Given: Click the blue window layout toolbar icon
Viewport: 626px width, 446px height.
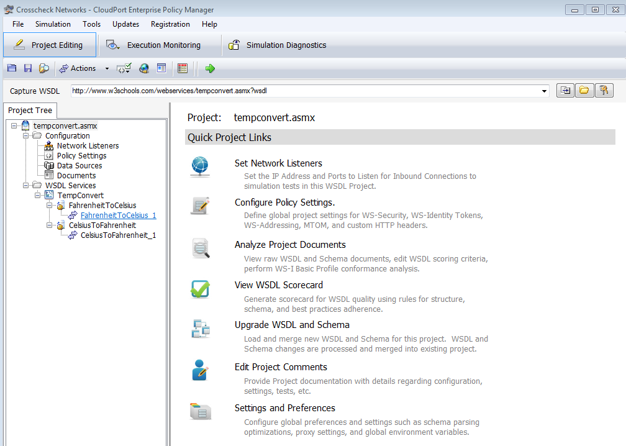Looking at the screenshot, I should [161, 68].
